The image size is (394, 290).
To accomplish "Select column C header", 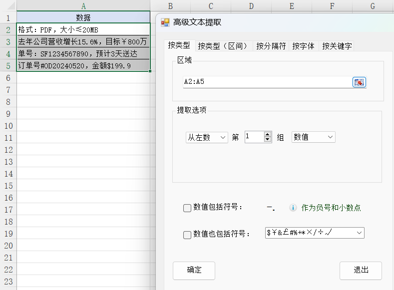I will pos(211,6).
